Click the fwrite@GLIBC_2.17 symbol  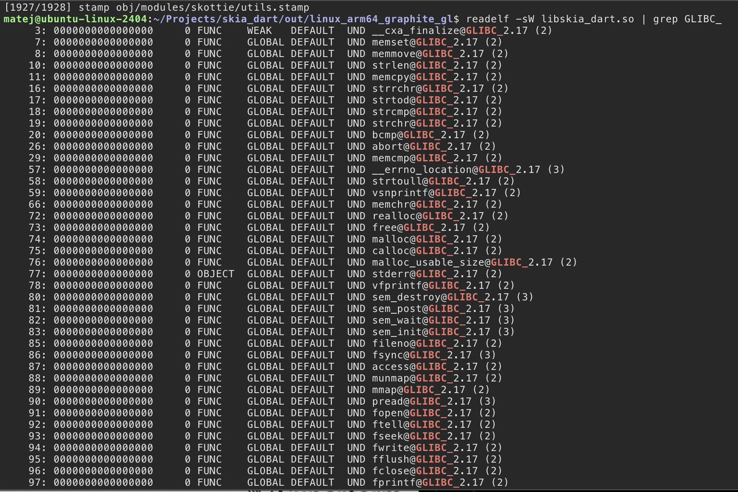coord(424,448)
